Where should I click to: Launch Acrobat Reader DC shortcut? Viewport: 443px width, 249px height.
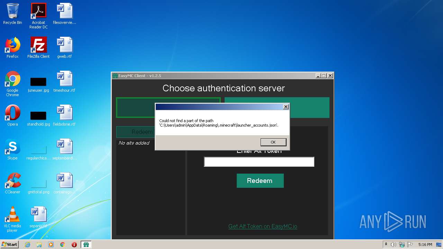[x=38, y=16]
